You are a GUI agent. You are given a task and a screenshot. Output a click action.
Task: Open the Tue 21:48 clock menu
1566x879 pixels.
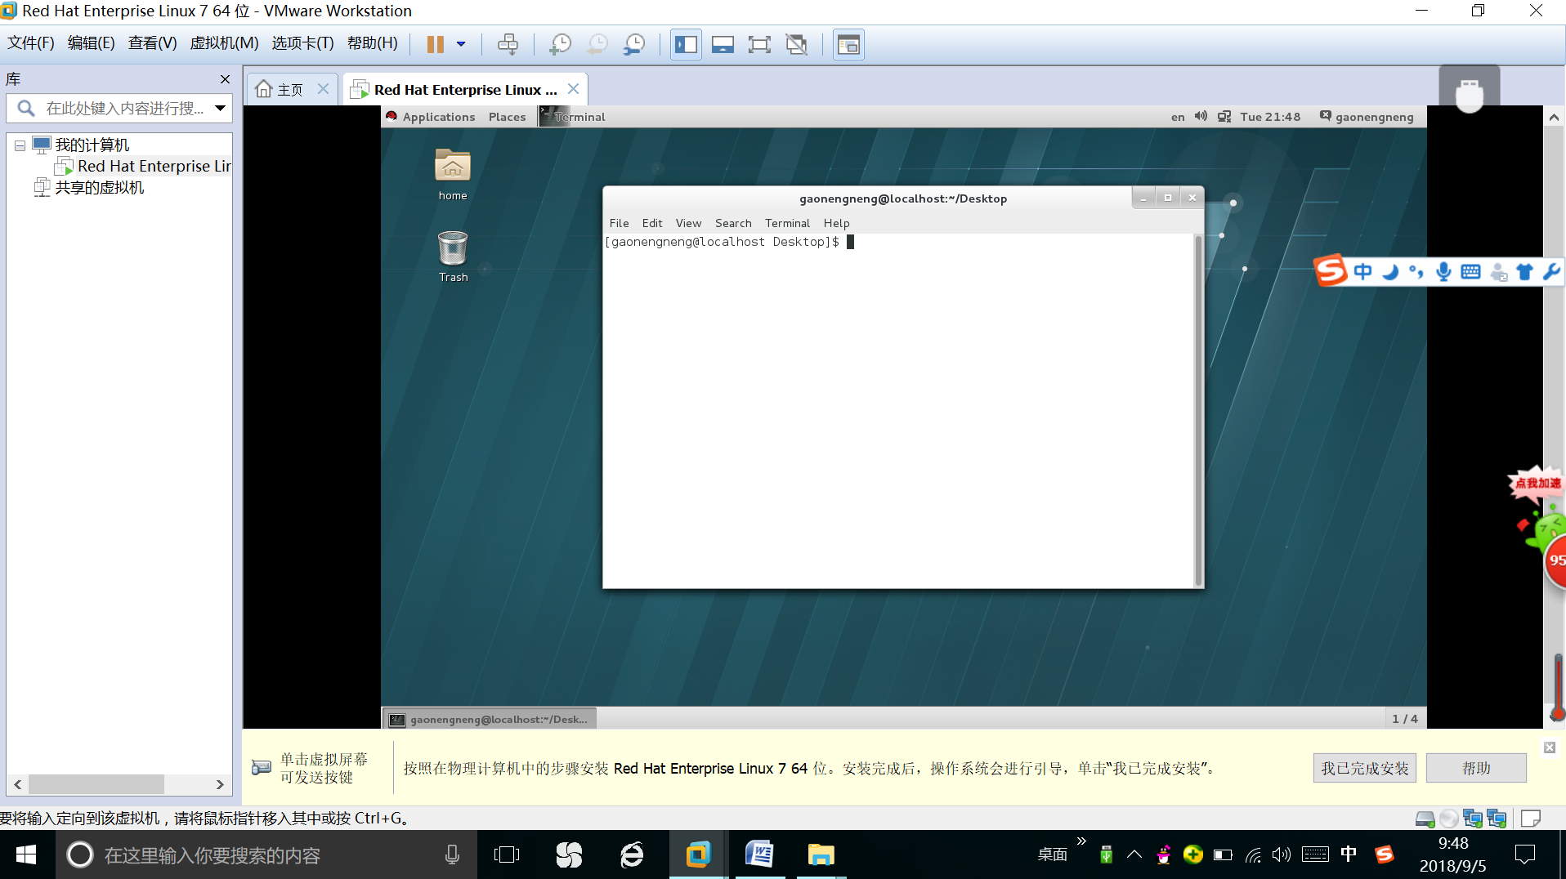point(1270,117)
